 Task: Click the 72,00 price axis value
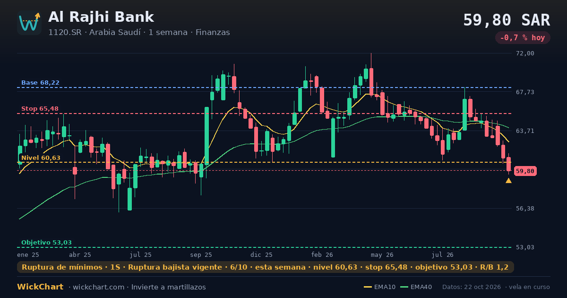point(525,53)
